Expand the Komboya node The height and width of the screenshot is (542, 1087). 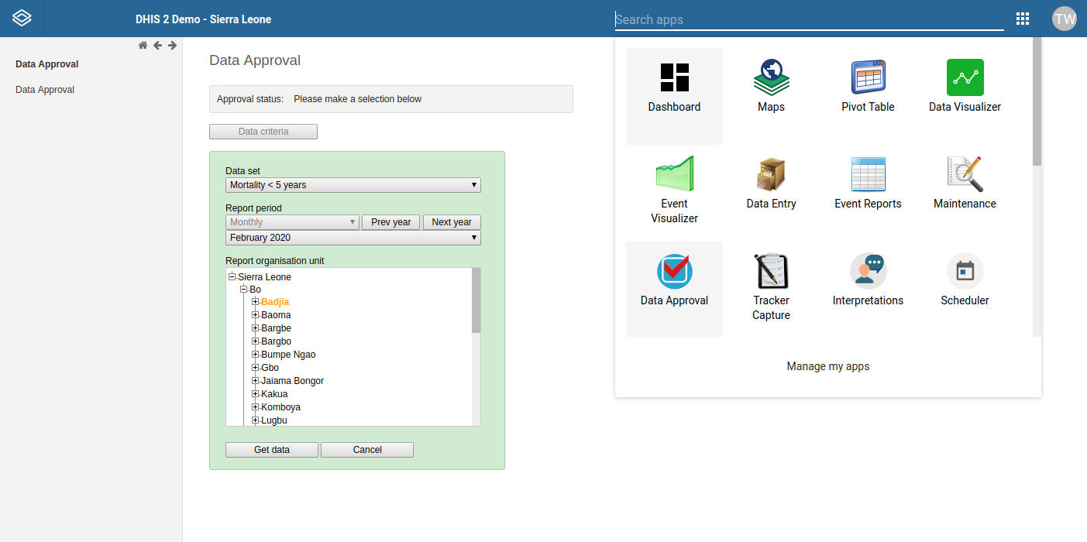(x=255, y=407)
